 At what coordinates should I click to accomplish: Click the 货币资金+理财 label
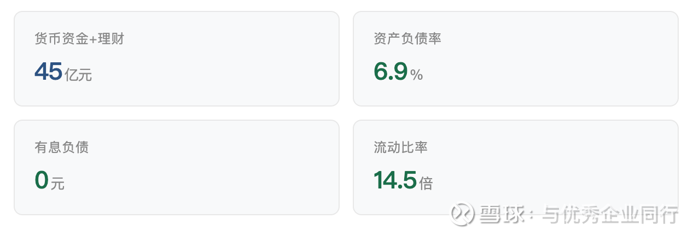pyautogui.click(x=79, y=39)
